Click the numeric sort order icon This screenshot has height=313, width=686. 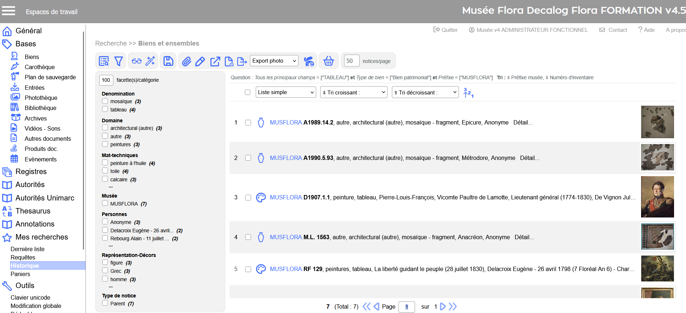pyautogui.click(x=468, y=93)
